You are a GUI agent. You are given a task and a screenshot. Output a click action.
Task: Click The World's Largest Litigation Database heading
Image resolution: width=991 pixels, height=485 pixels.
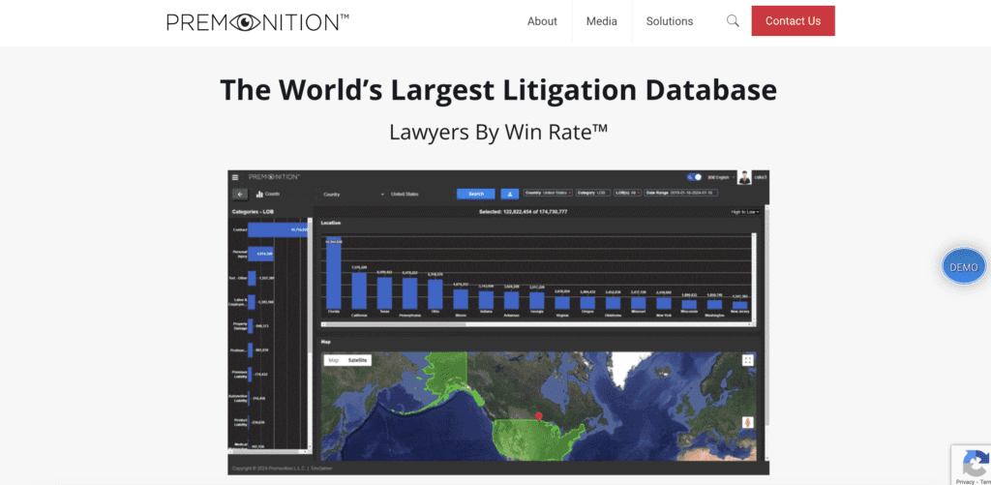[498, 90]
